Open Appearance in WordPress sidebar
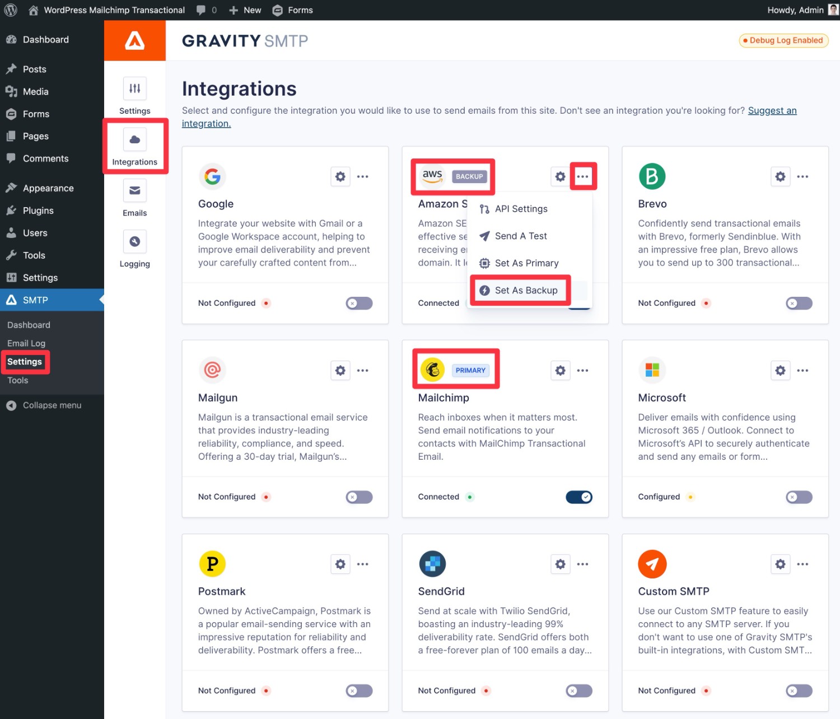Viewport: 840px width, 719px height. [x=52, y=188]
